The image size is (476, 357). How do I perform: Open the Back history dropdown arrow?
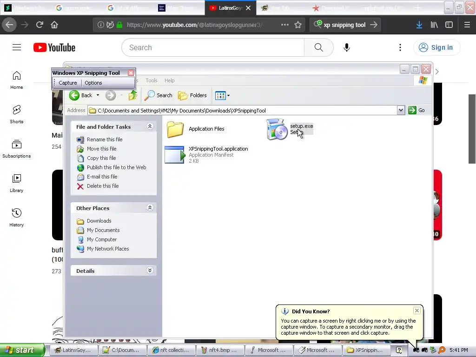pos(98,95)
